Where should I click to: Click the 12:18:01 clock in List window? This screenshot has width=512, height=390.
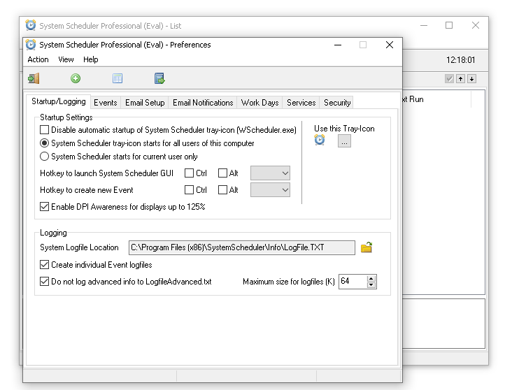[x=460, y=60]
